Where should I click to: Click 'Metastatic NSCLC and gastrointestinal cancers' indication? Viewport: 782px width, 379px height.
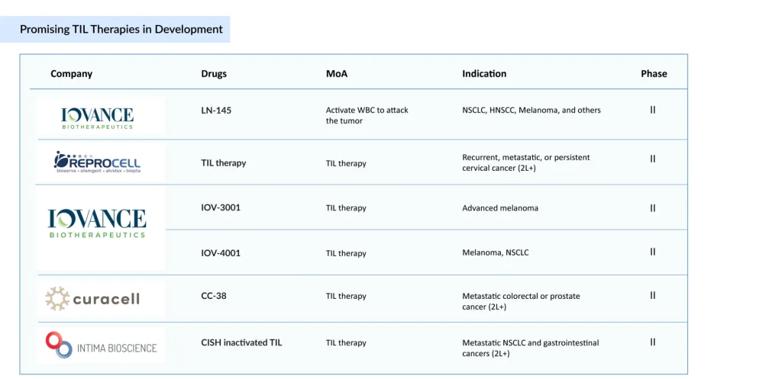pos(531,348)
